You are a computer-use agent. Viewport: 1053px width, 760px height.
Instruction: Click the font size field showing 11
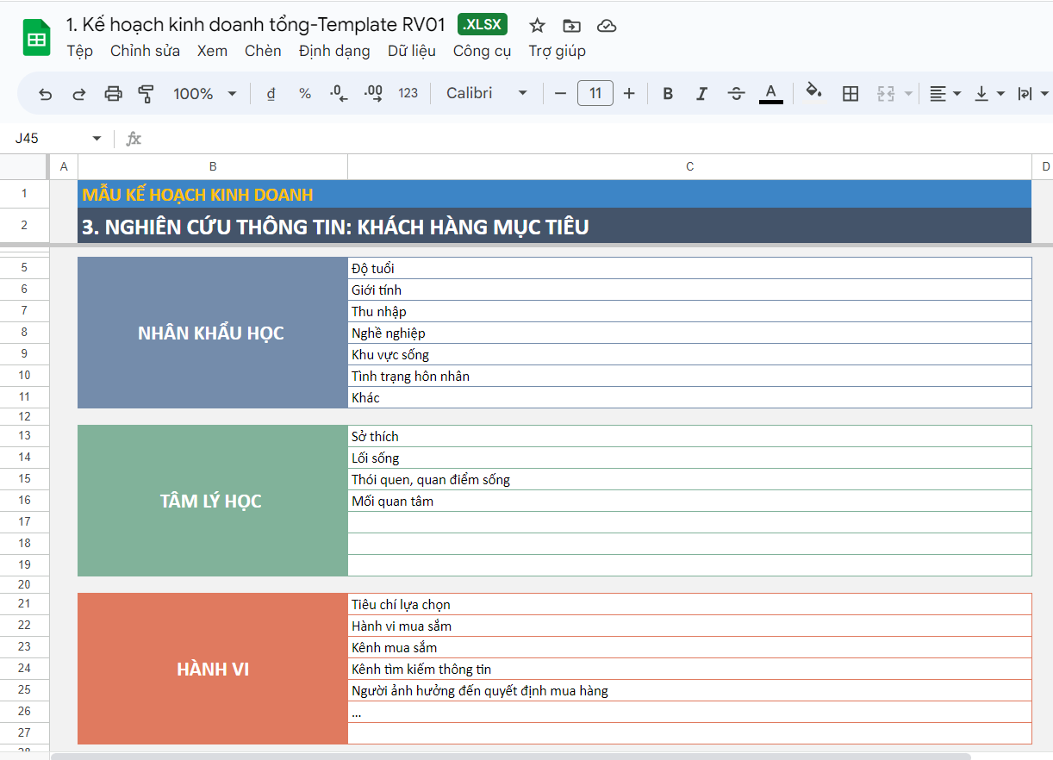click(595, 93)
